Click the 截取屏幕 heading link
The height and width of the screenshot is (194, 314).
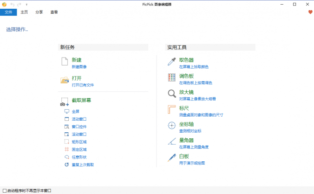82,100
